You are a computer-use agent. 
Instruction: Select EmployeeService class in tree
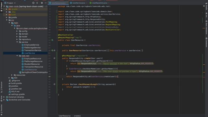point(32,45)
